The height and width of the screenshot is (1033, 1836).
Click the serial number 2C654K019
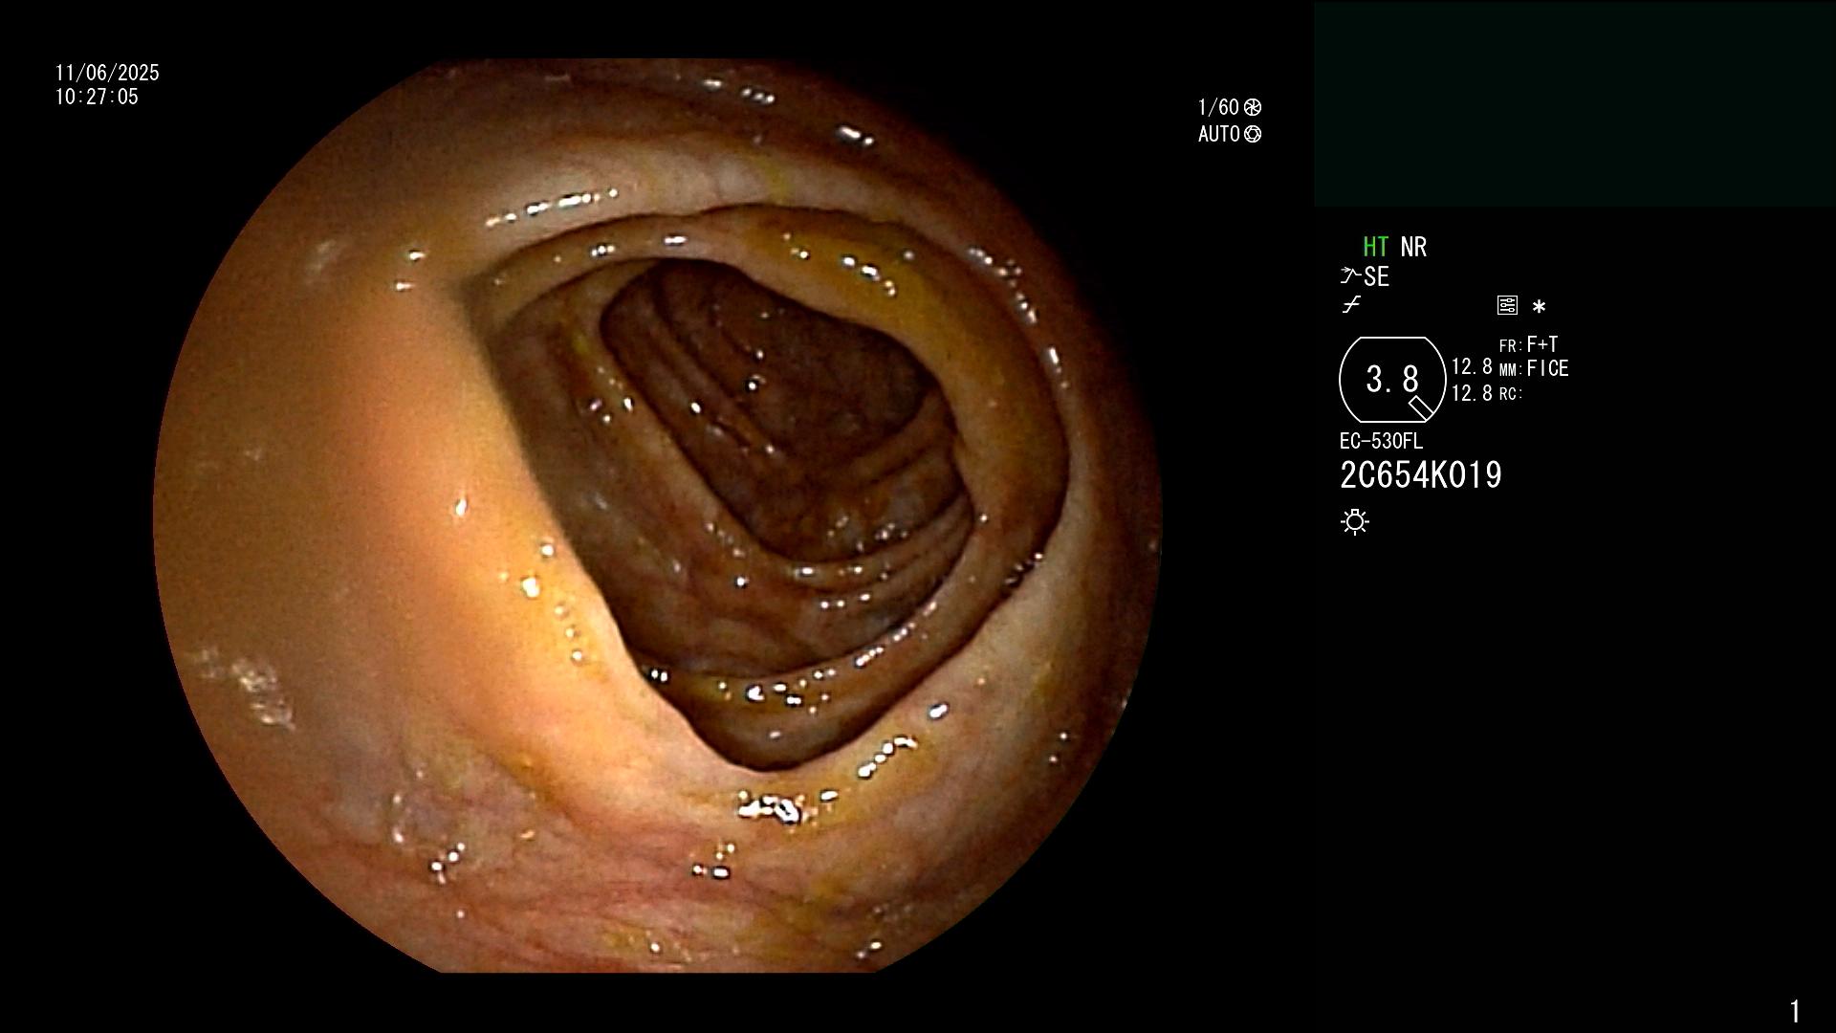[x=1421, y=475]
